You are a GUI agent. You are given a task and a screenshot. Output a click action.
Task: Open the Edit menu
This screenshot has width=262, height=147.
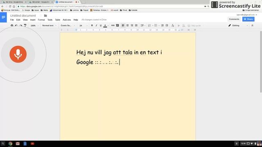pos(18,20)
